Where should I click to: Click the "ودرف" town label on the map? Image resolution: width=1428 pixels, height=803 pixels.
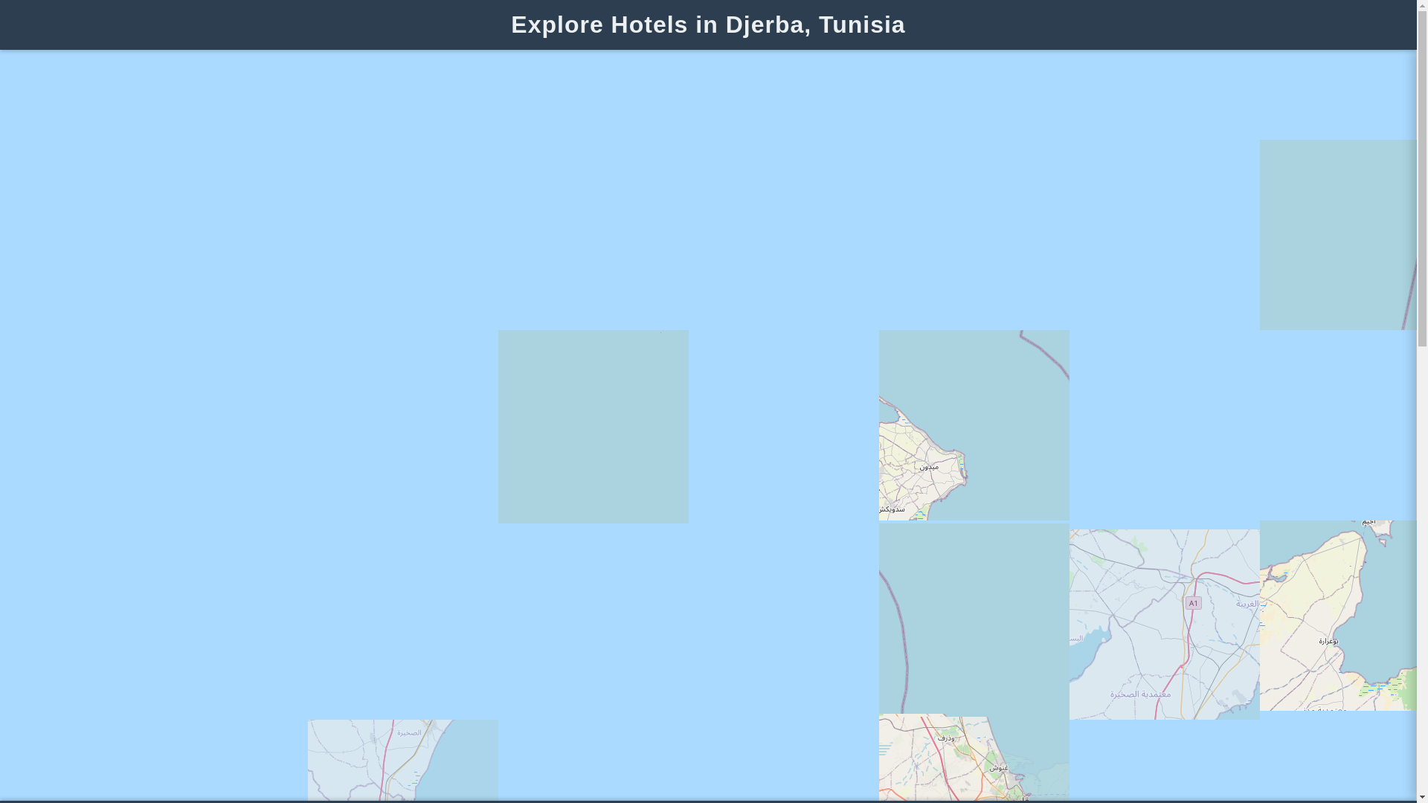coord(946,738)
